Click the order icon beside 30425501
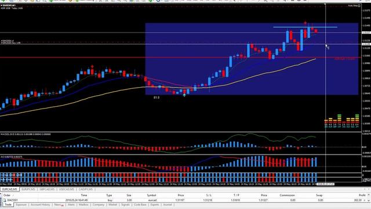This screenshot has height=209, width=371. coord(4,200)
